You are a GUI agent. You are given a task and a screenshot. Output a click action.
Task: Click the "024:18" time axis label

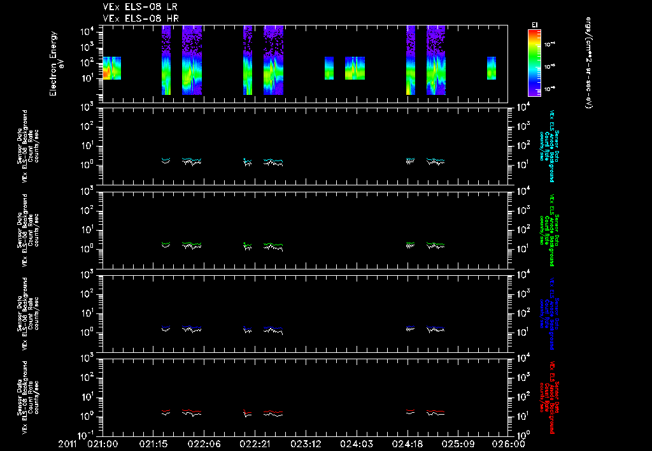407,444
